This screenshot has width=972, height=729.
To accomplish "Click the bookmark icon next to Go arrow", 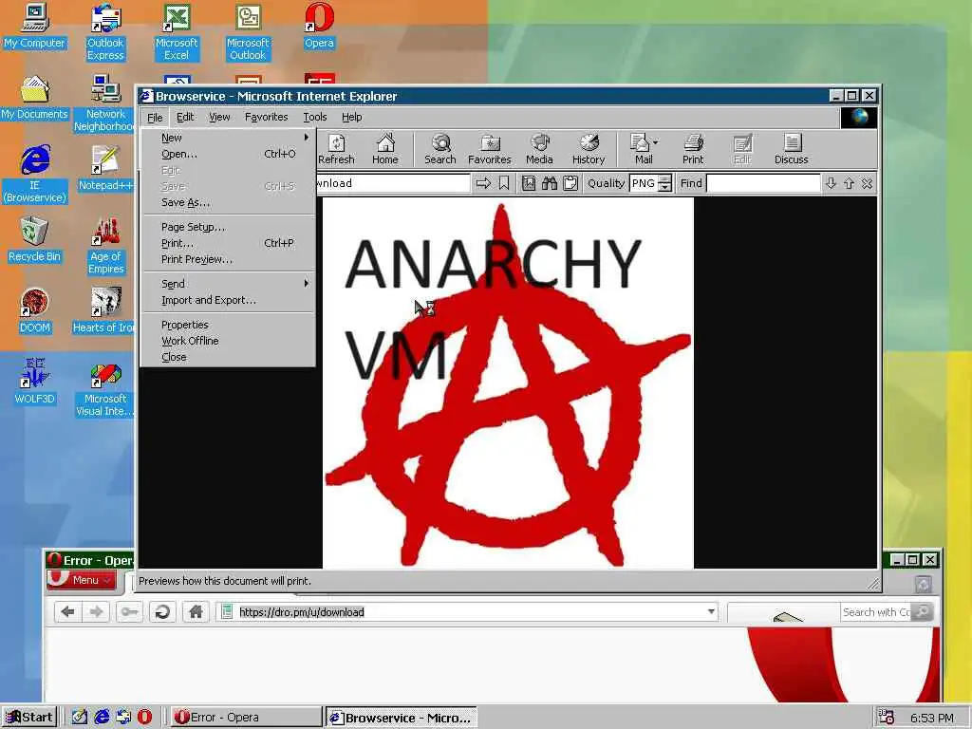I will pos(504,183).
